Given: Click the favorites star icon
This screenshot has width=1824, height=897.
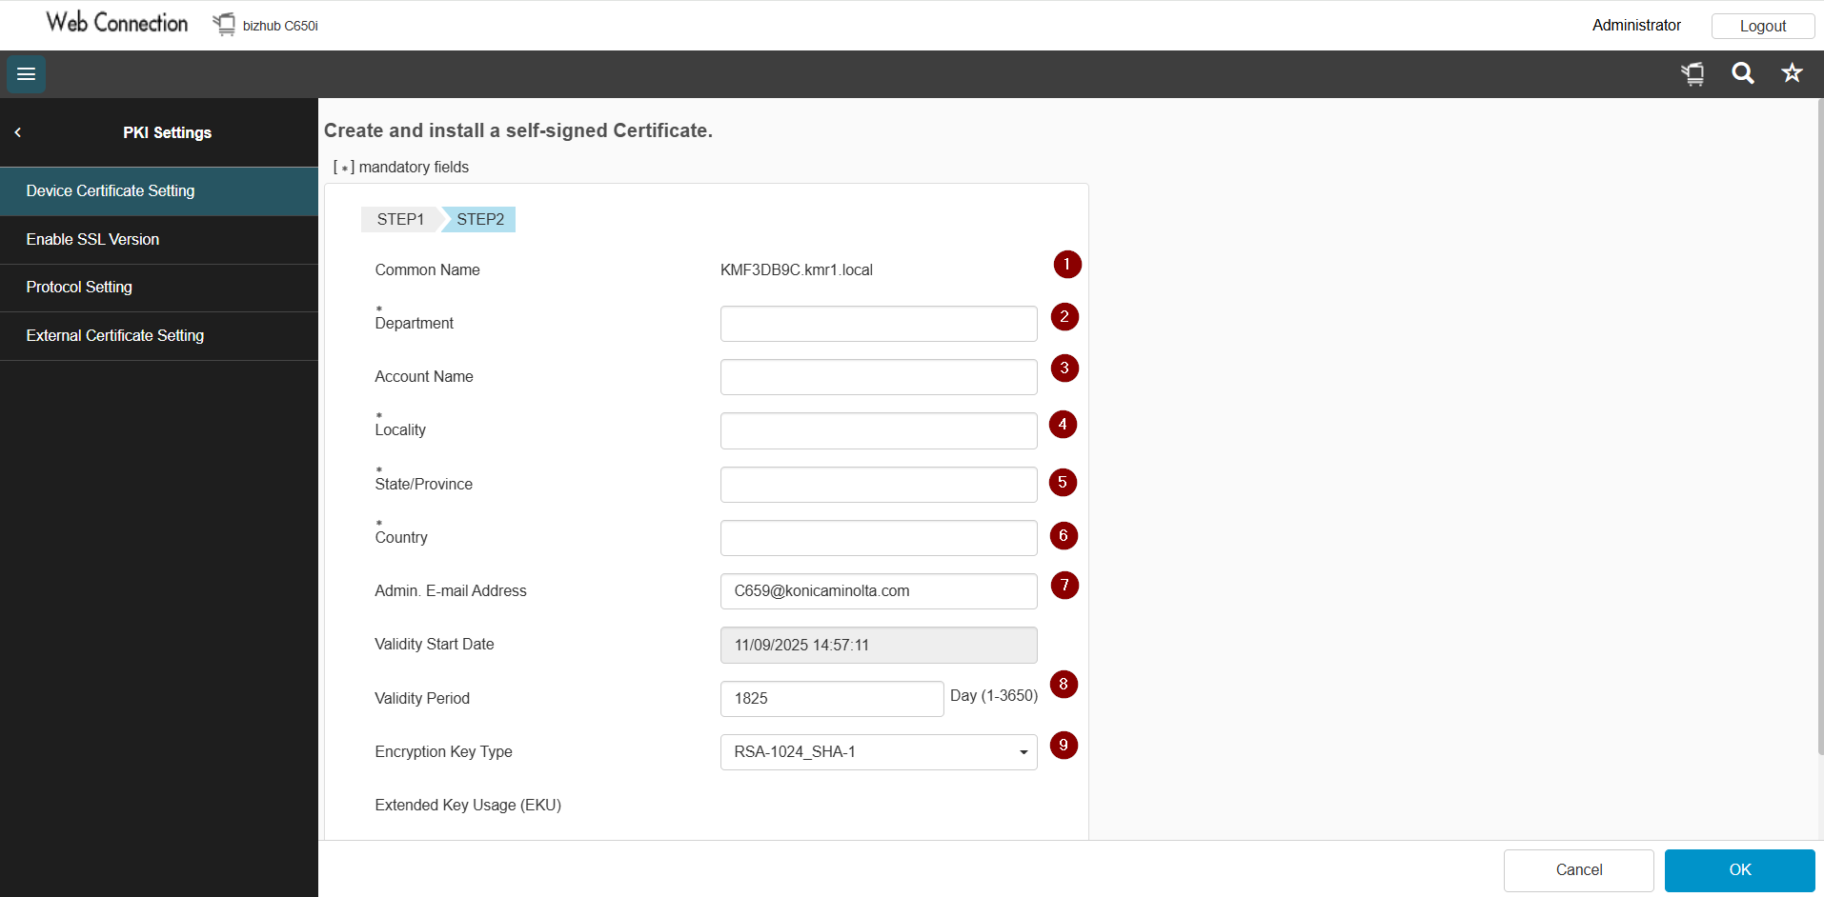Looking at the screenshot, I should (1792, 73).
